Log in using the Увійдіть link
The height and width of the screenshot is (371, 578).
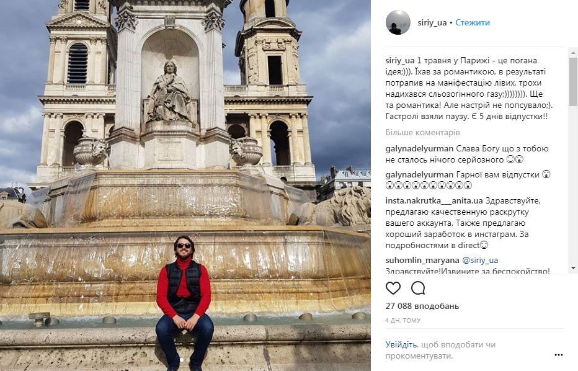[401, 344]
